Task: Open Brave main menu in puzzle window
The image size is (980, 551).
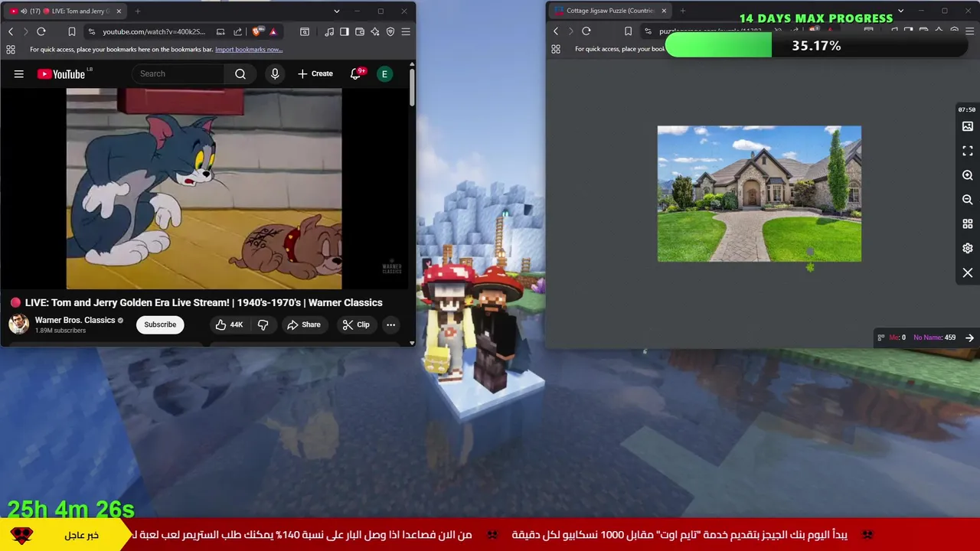Action: 969,31
